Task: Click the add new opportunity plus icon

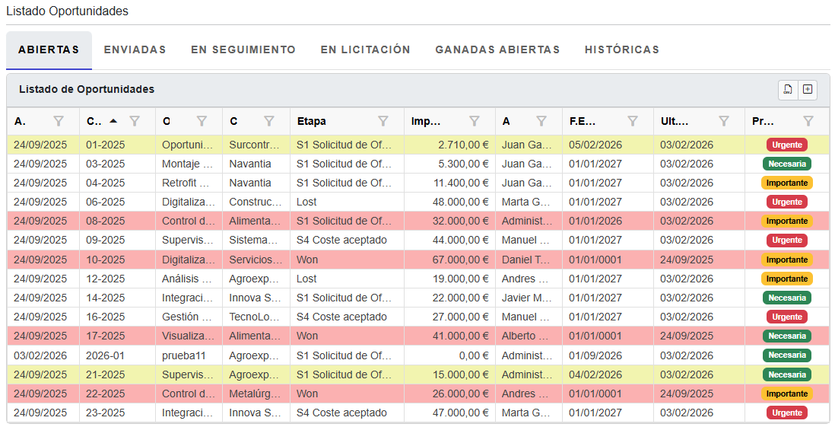Action: [x=808, y=90]
